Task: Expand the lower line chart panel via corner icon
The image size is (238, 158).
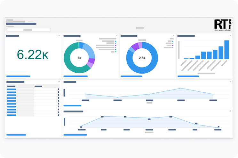Action: 230,111
